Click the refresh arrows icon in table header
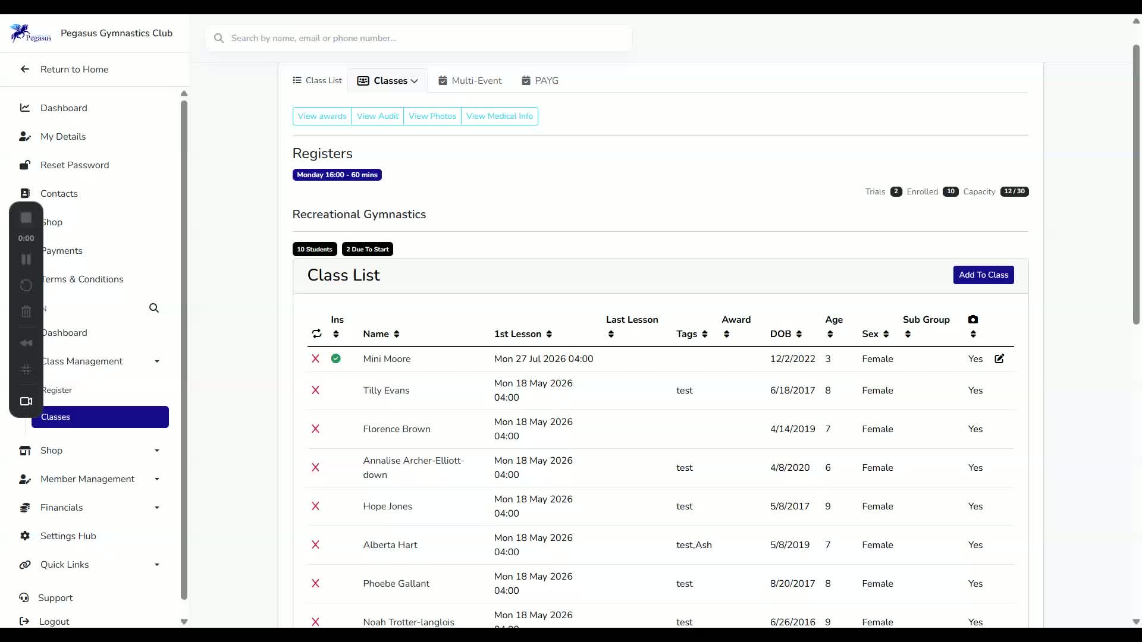This screenshot has height=642, width=1142. (x=316, y=333)
